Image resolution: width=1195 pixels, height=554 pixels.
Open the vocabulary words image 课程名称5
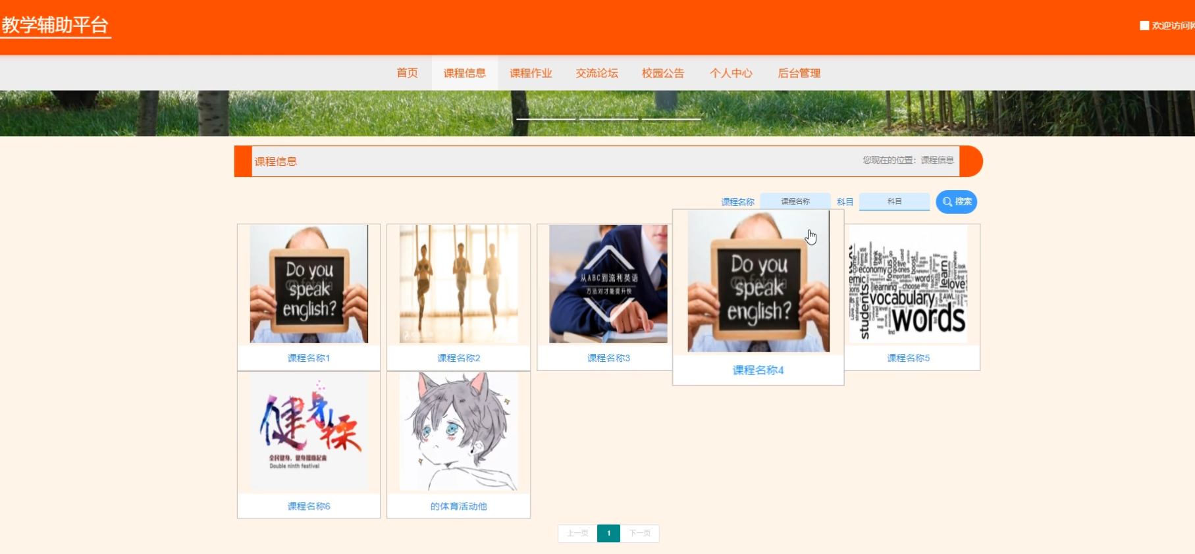[x=908, y=284]
